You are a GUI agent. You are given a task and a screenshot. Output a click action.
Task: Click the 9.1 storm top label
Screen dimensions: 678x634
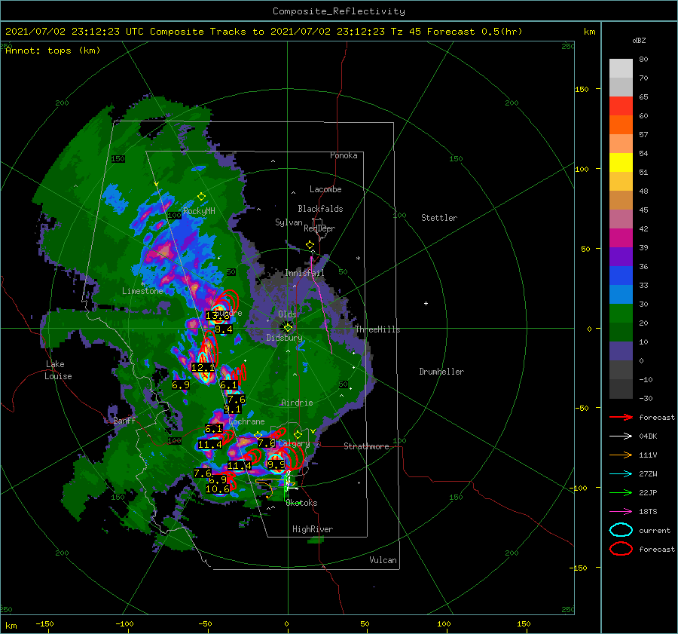point(232,409)
